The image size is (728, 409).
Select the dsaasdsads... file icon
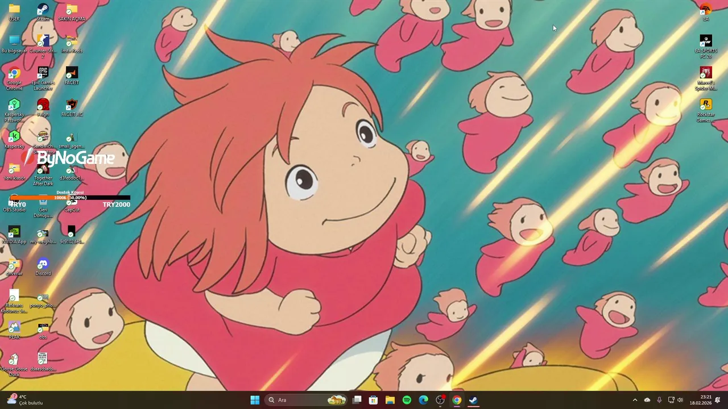(x=43, y=362)
